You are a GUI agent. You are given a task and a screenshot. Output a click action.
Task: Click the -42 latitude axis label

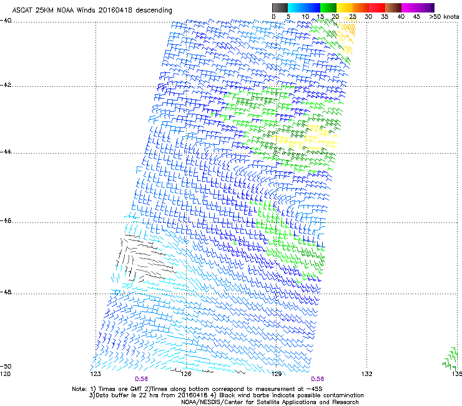[x=6, y=85]
